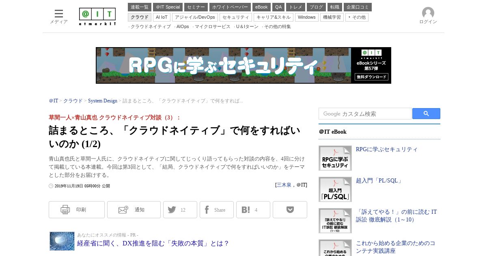
Task: Open AIOps feature link
Action: [183, 26]
